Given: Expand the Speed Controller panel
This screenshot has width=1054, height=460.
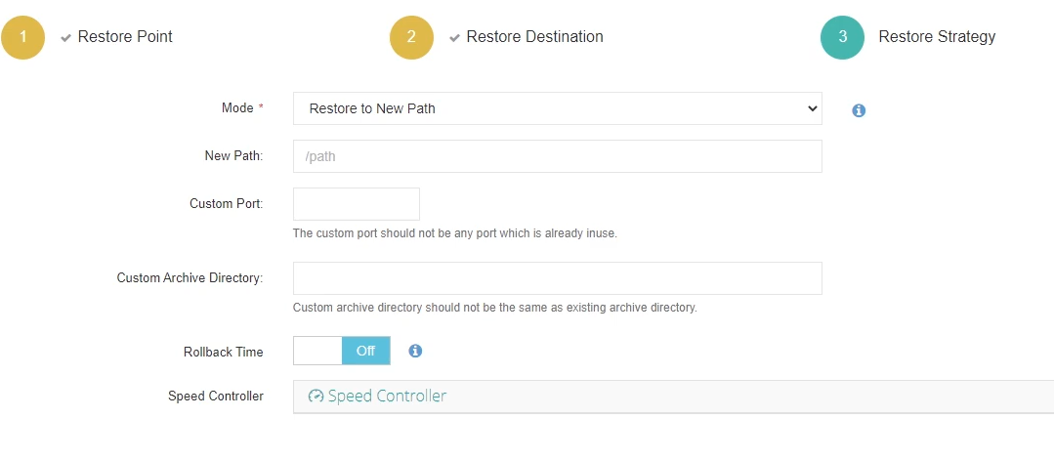Looking at the screenshot, I should [674, 397].
